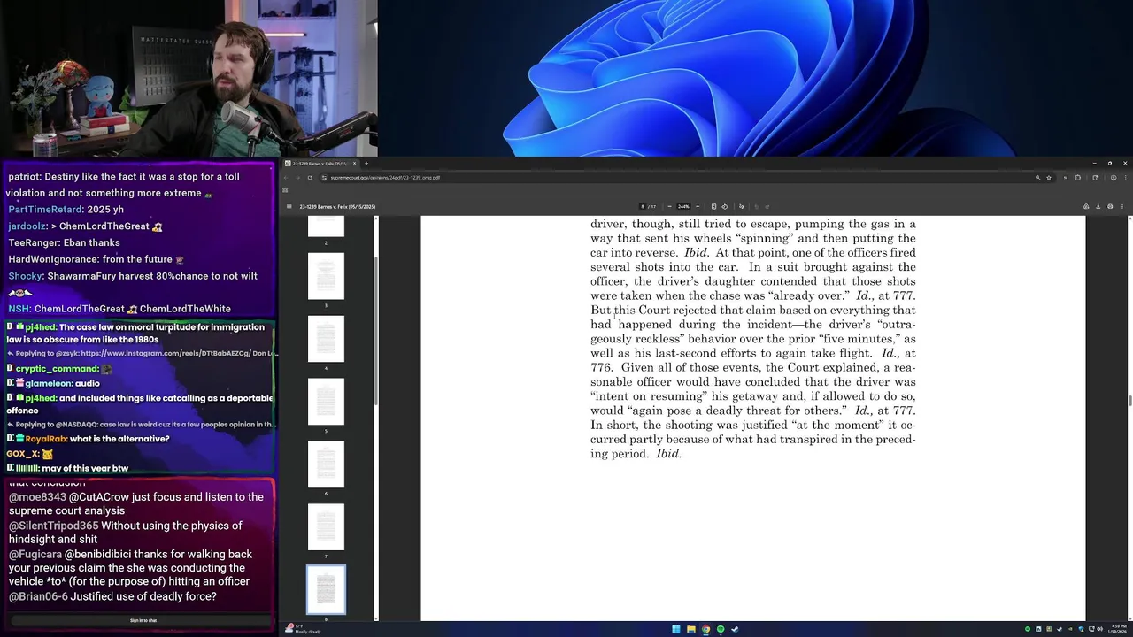Bookmark this page with the star icon

tap(1049, 177)
